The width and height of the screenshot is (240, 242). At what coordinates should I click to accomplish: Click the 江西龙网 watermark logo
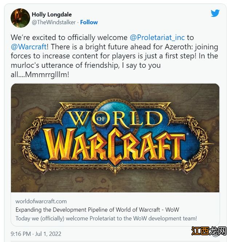[209, 231]
